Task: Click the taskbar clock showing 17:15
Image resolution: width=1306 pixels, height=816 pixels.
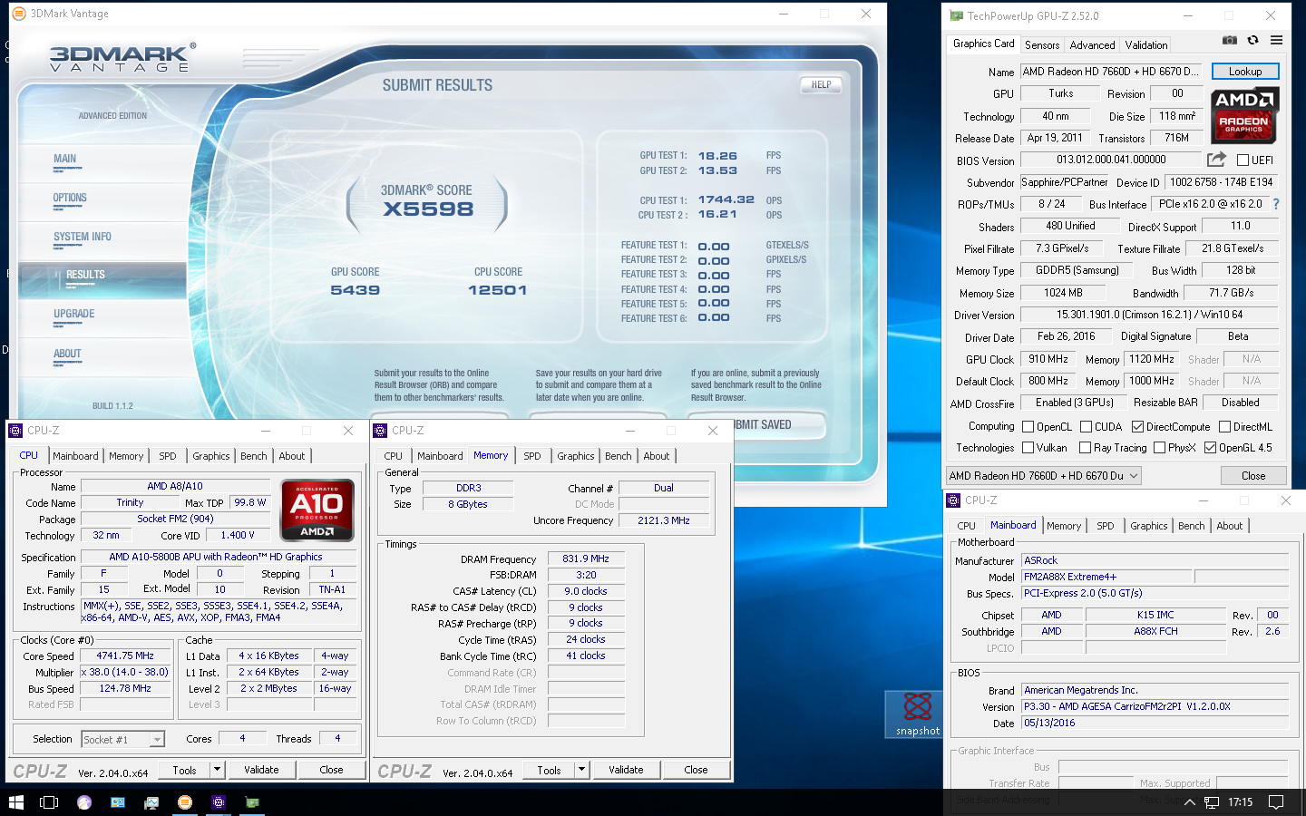Action: coord(1240,801)
